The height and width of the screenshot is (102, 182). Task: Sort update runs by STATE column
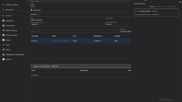click(34, 71)
